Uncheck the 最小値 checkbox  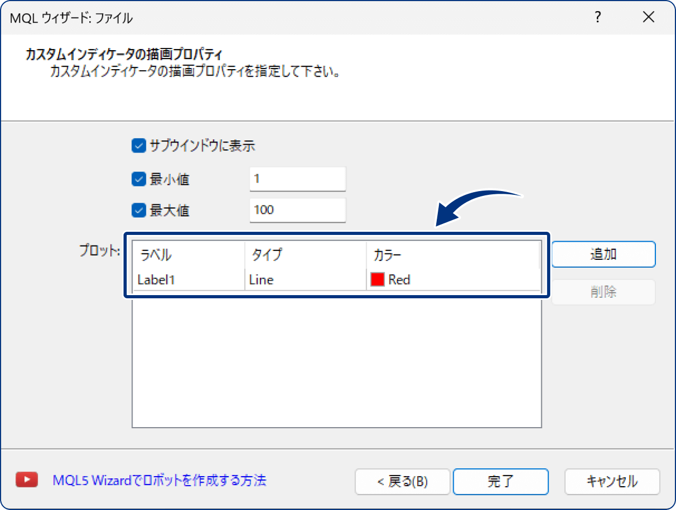pyautogui.click(x=138, y=180)
